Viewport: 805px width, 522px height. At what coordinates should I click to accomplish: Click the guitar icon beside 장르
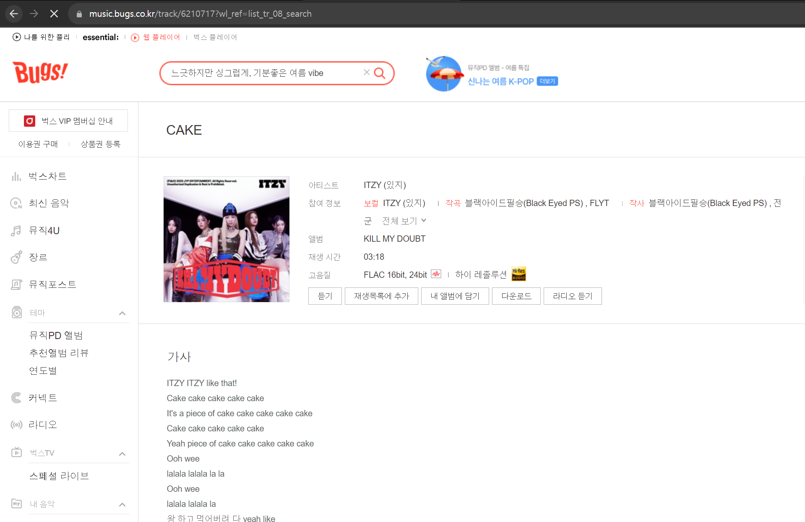[x=16, y=257]
